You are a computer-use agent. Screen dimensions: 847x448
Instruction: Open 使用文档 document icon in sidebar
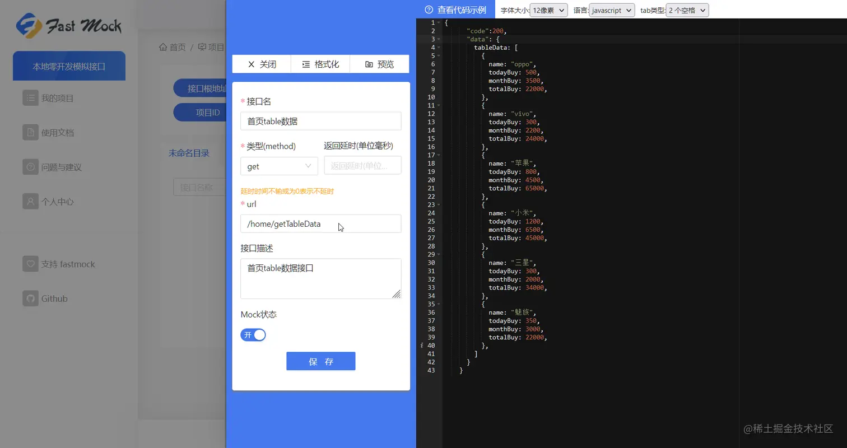(x=30, y=133)
